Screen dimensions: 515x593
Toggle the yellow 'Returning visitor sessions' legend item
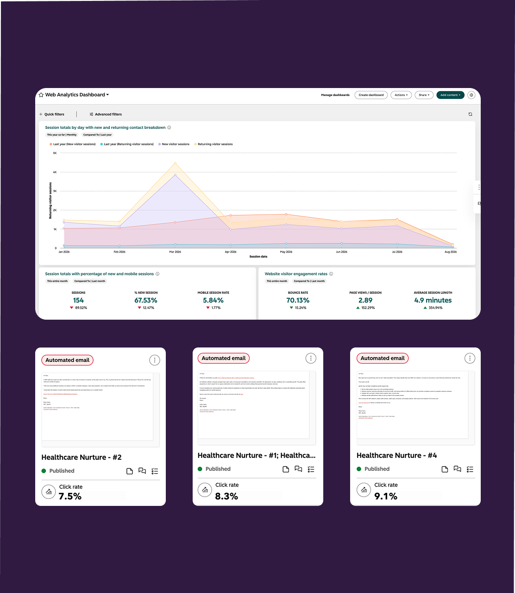pos(214,144)
